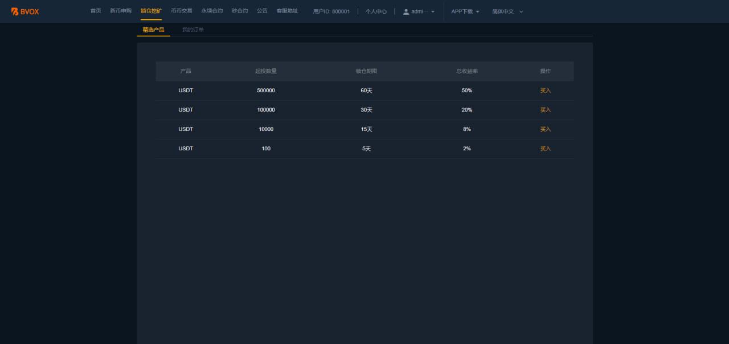Click the 30天 lock period cell

pyautogui.click(x=366, y=110)
